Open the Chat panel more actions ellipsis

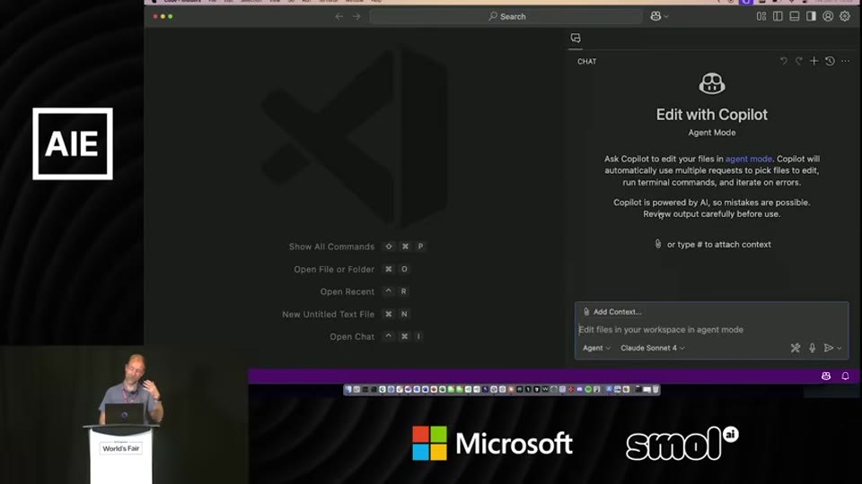click(846, 61)
